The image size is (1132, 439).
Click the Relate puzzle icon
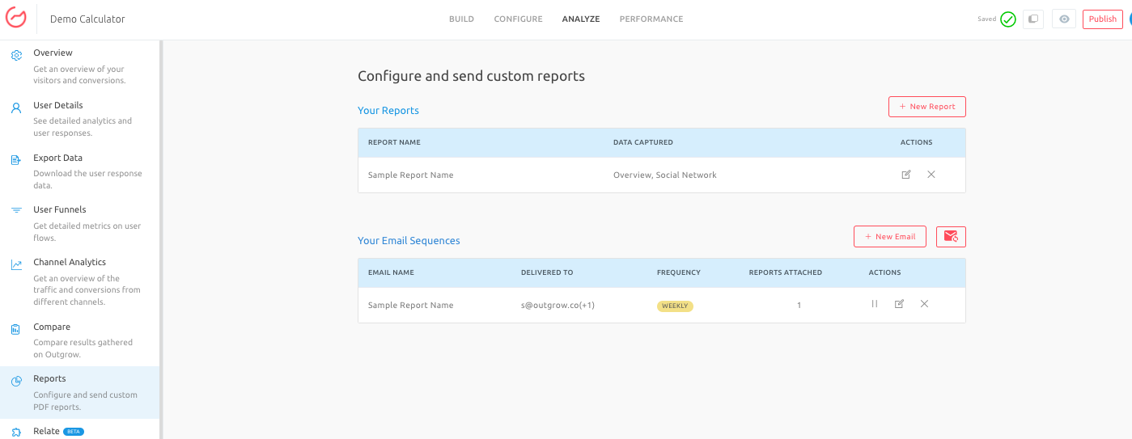[x=16, y=433]
